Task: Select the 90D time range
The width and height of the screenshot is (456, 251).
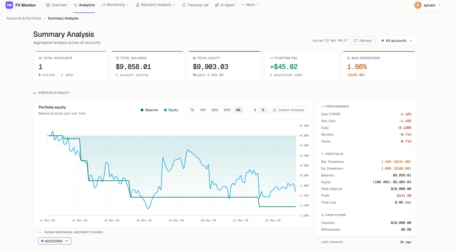Action: click(x=227, y=110)
